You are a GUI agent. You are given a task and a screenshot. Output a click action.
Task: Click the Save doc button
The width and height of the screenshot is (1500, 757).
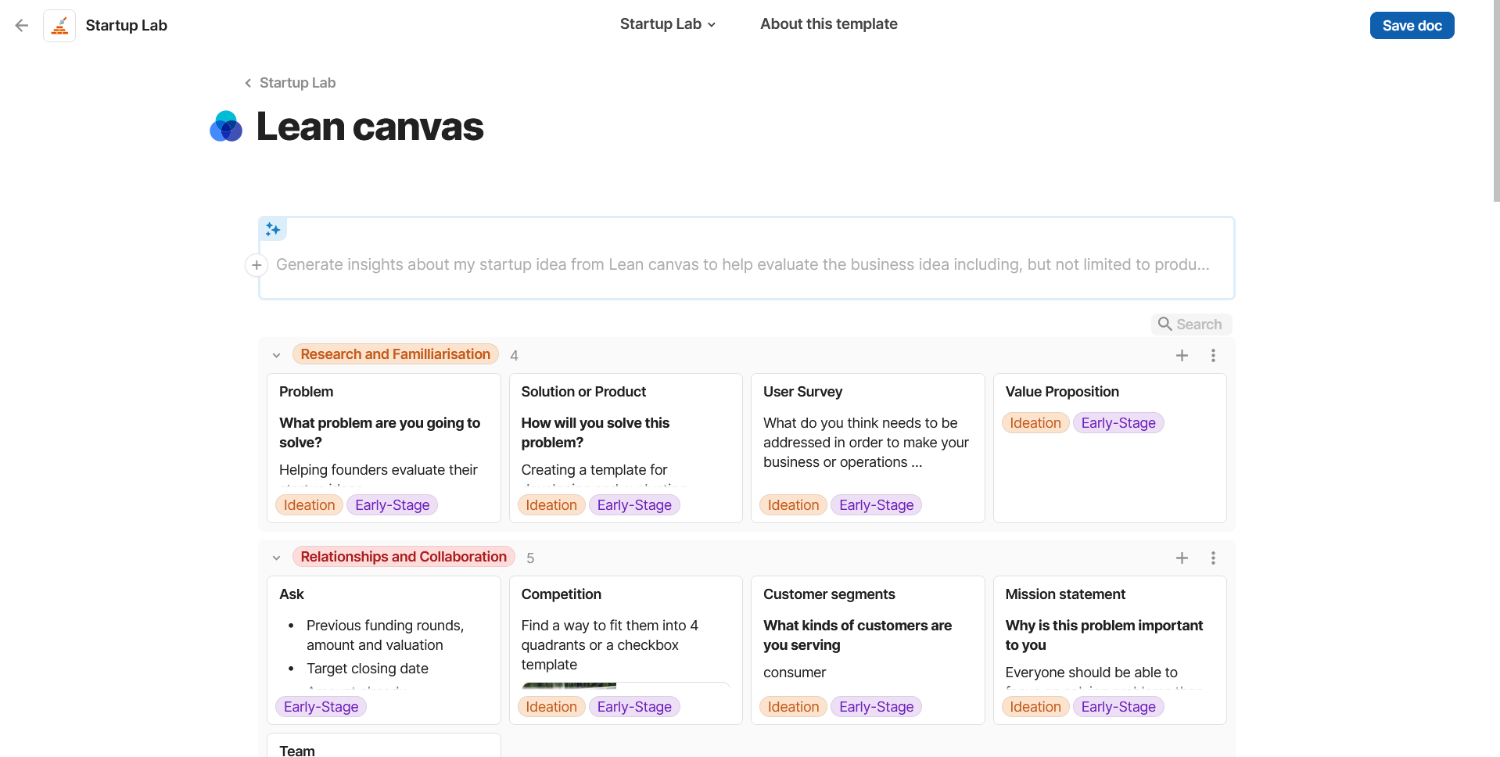(1412, 26)
